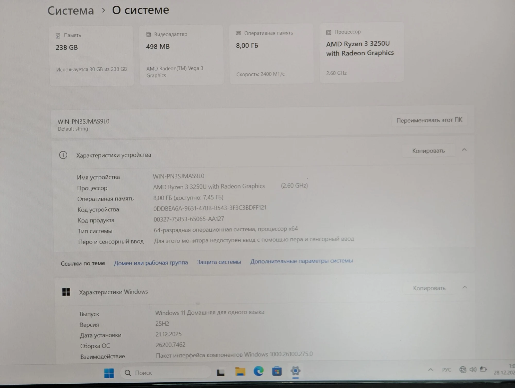Open the Windows Start menu

[x=109, y=373]
